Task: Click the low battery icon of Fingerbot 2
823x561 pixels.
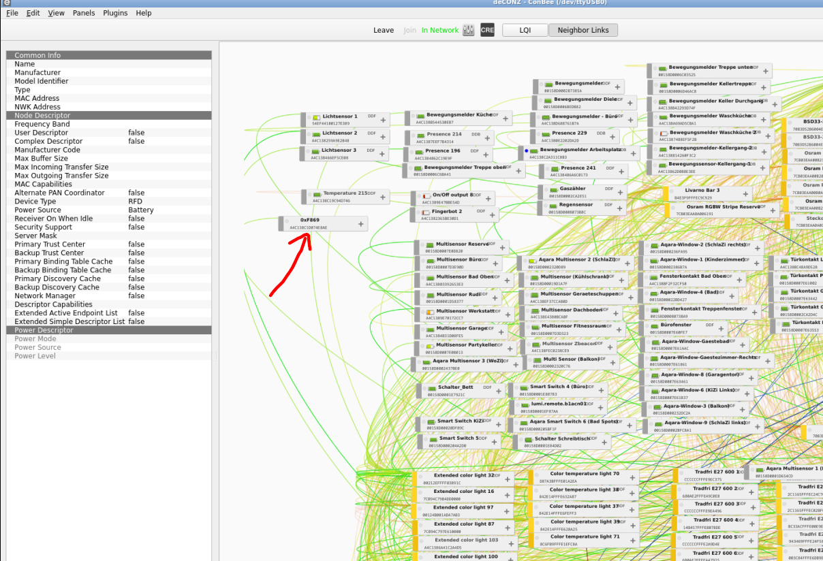Action: tap(426, 212)
